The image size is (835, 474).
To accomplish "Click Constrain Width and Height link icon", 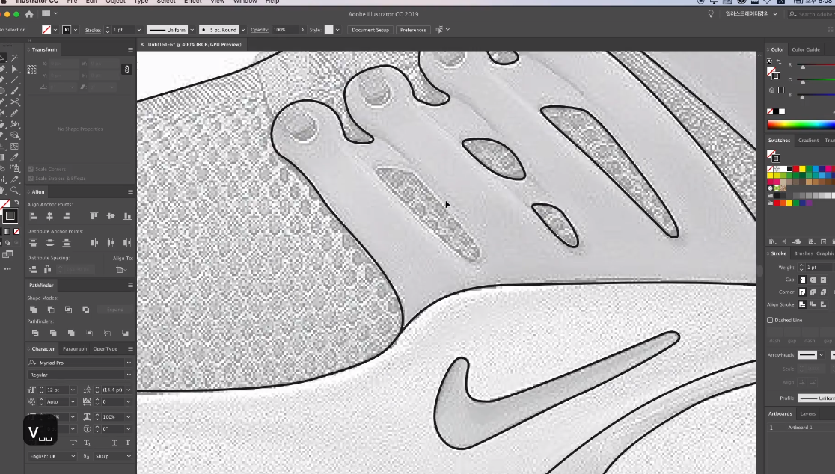I will tap(126, 70).
